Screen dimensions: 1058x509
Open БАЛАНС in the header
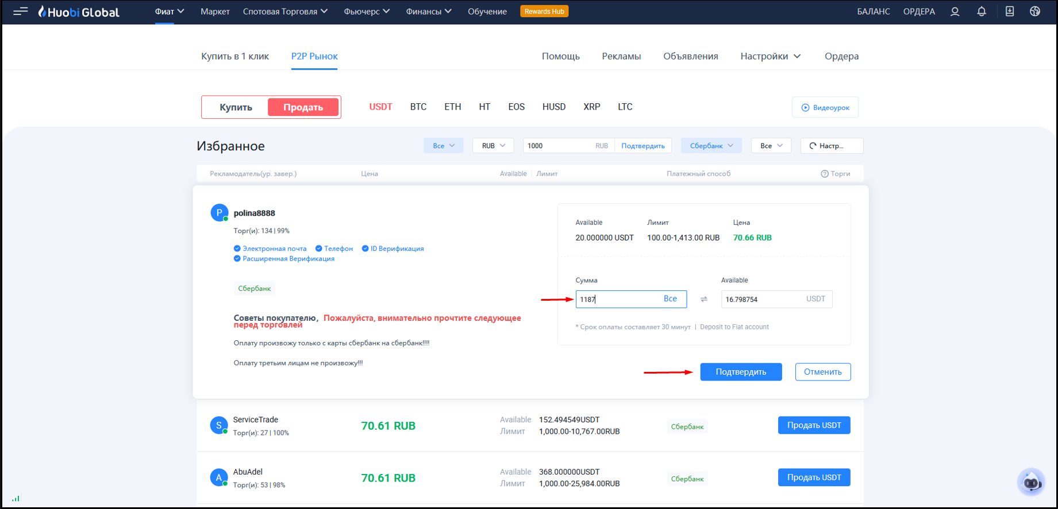pos(874,11)
